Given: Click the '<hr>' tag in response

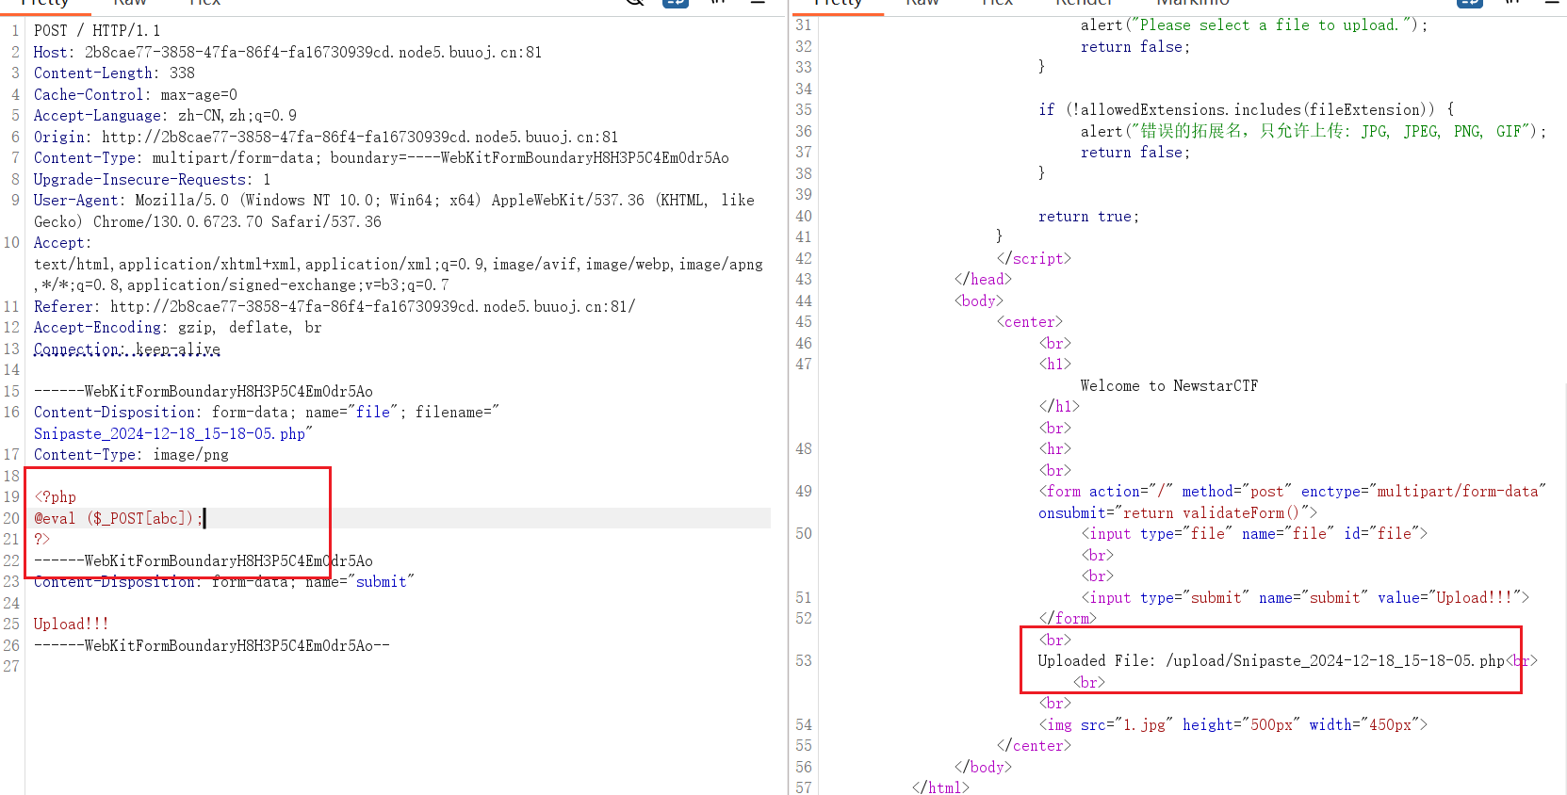Looking at the screenshot, I should click(1055, 449).
